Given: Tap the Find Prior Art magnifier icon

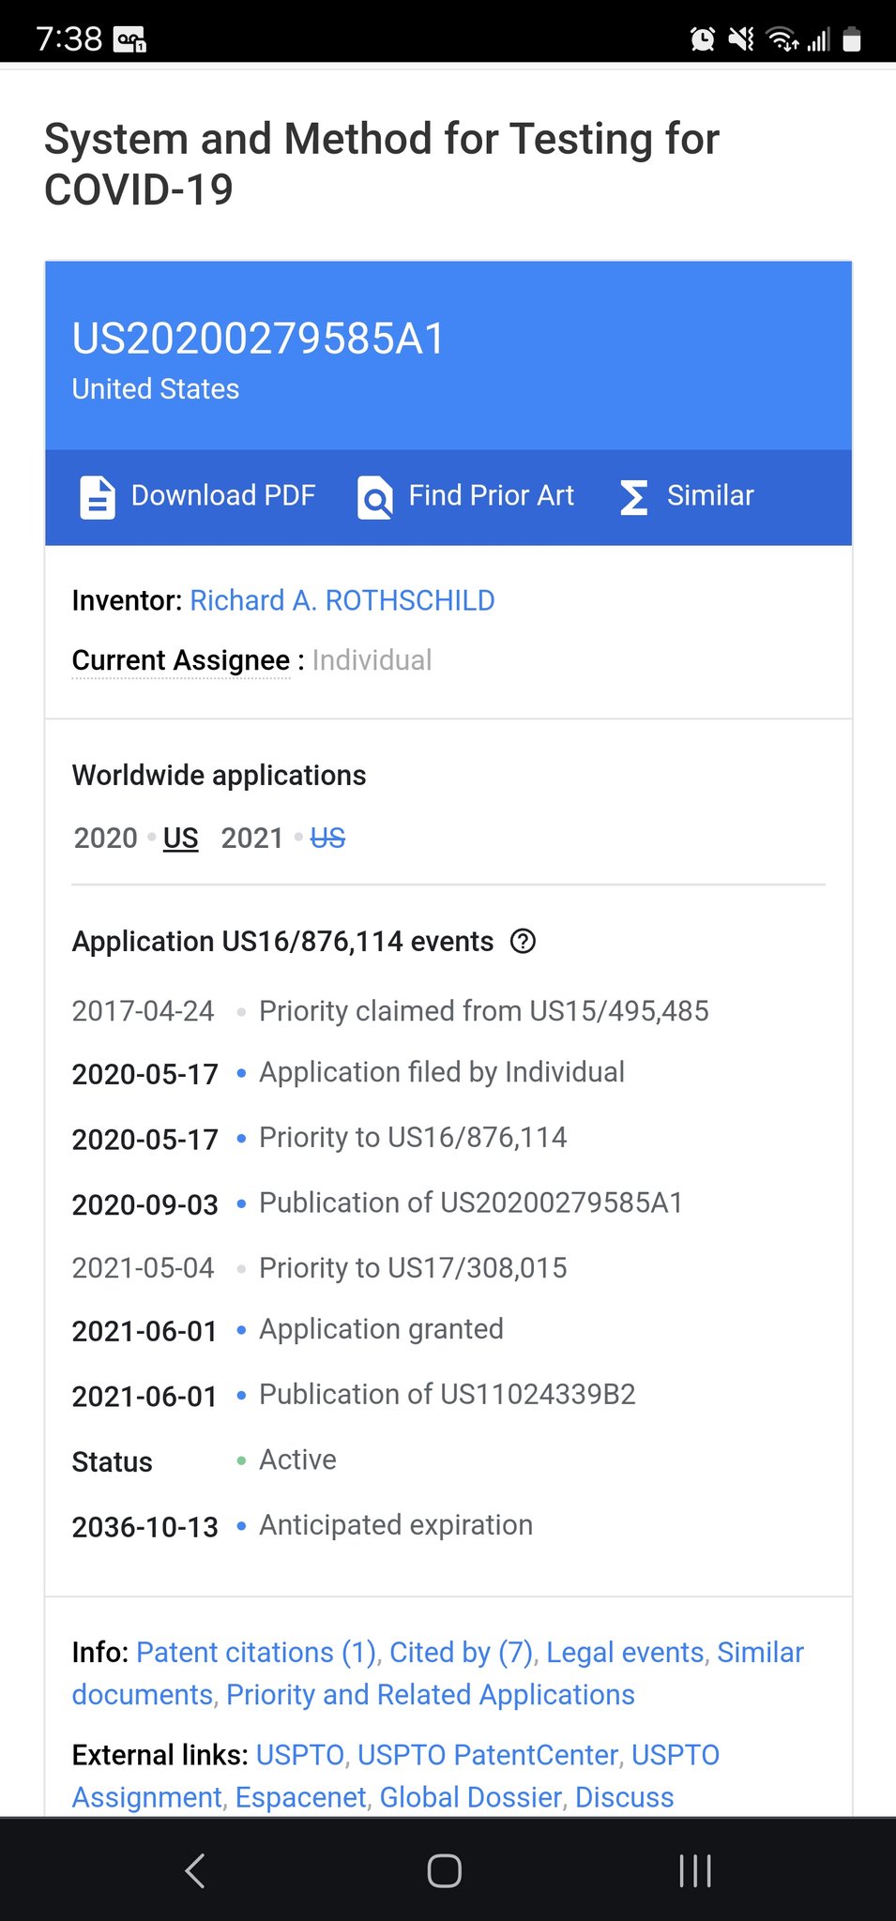Looking at the screenshot, I should click(375, 497).
